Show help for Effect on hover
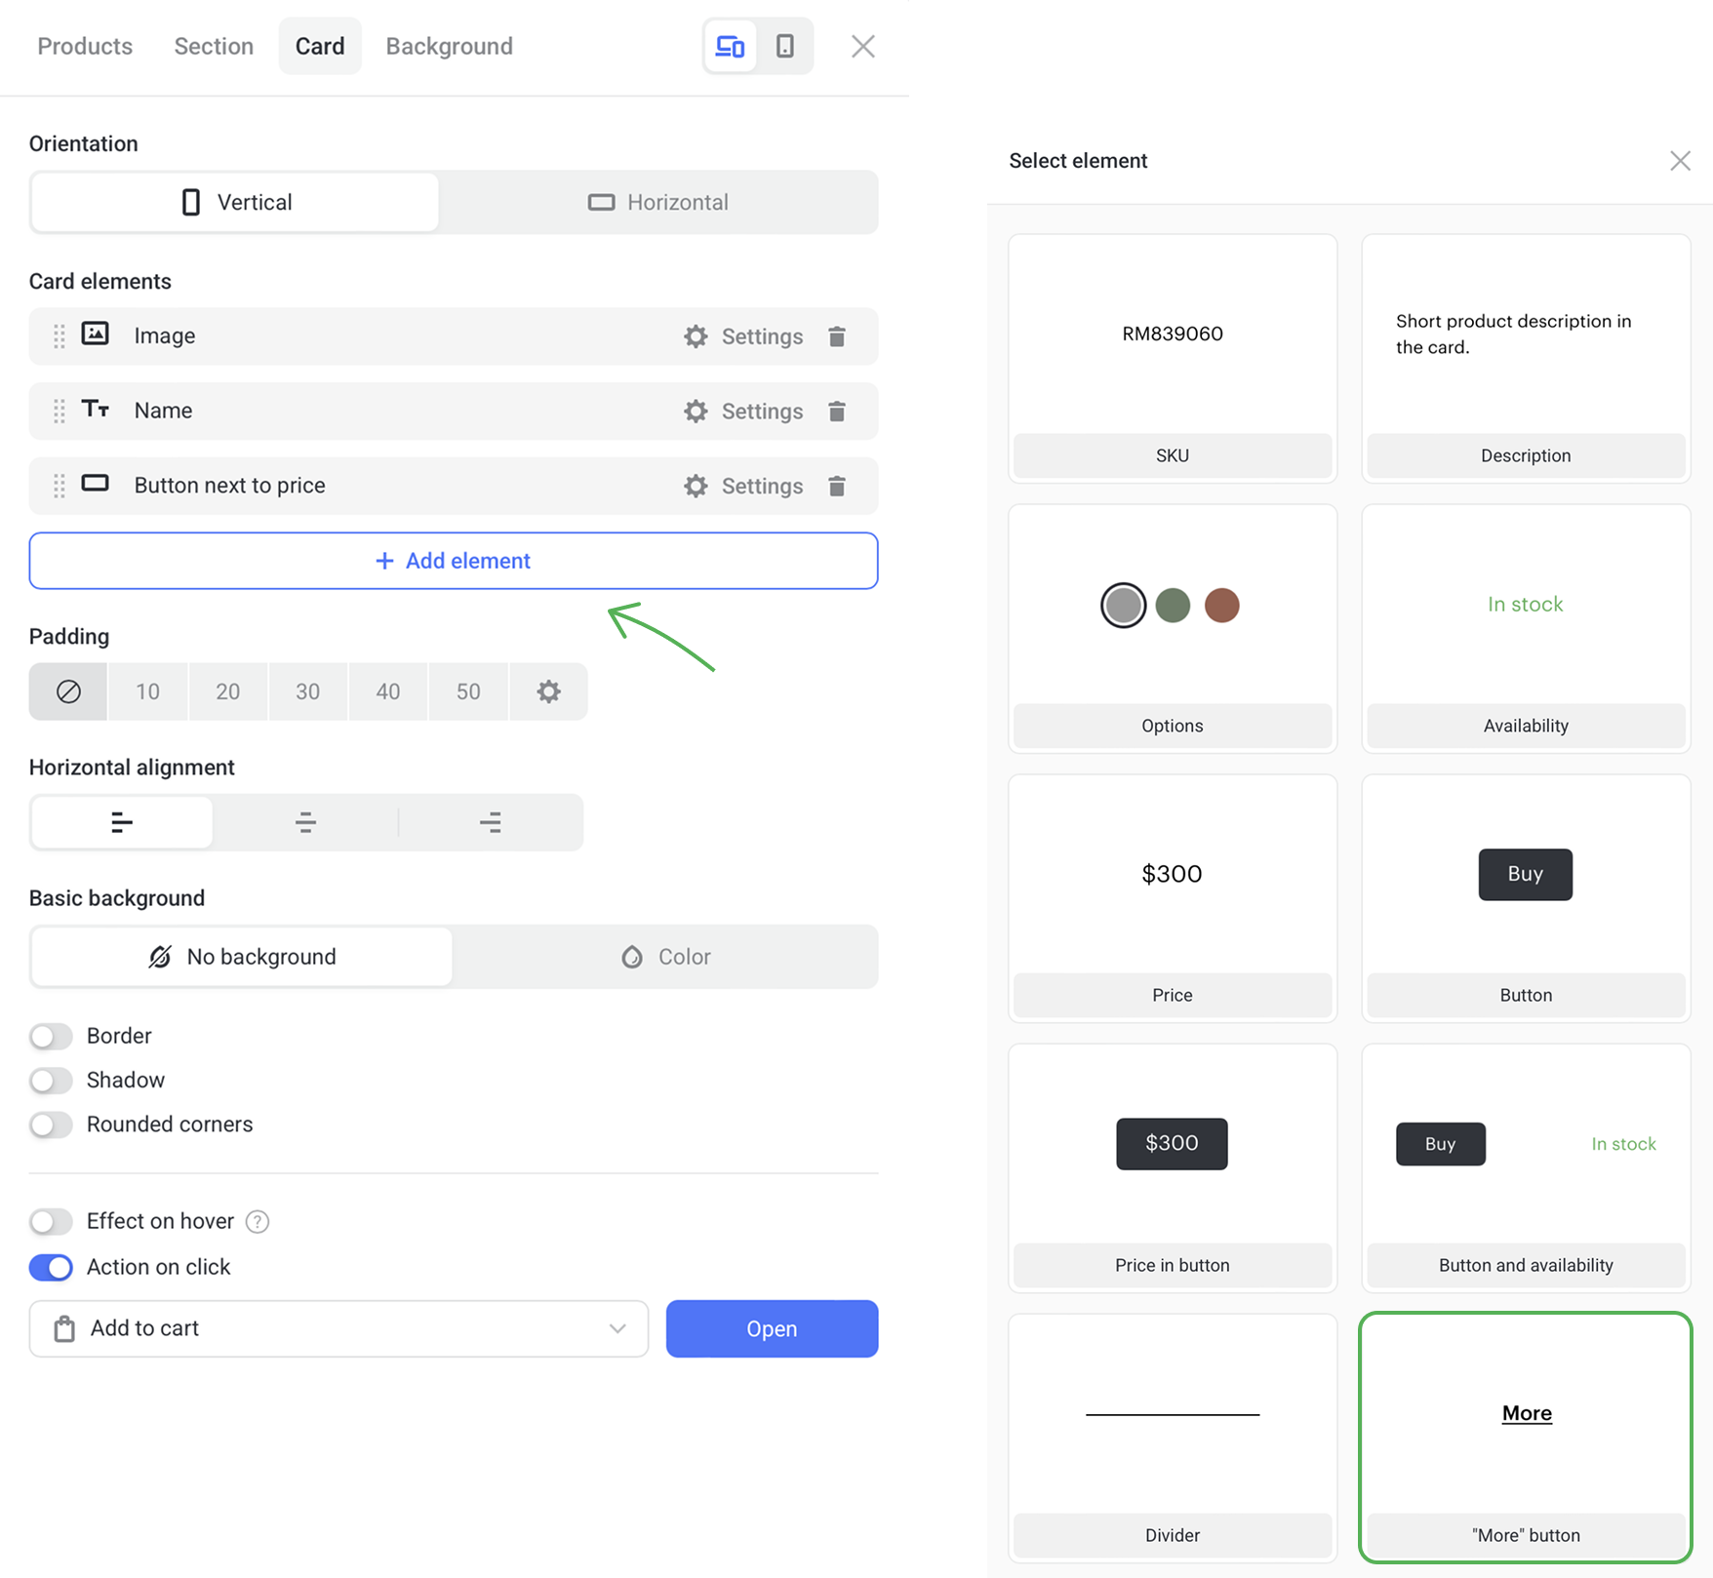The height and width of the screenshot is (1578, 1713). point(258,1222)
